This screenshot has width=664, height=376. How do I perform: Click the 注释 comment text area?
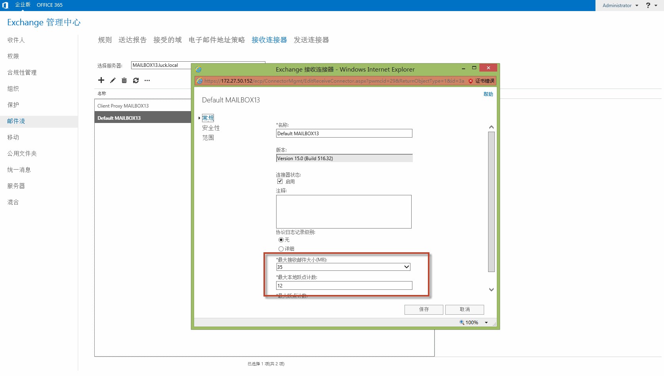point(344,212)
